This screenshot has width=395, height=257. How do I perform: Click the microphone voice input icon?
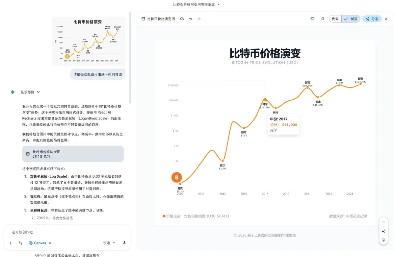point(124,243)
